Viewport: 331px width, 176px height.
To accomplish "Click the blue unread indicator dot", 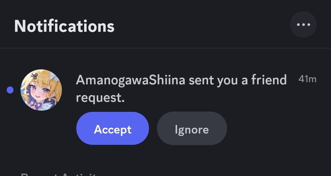I will 10,90.
